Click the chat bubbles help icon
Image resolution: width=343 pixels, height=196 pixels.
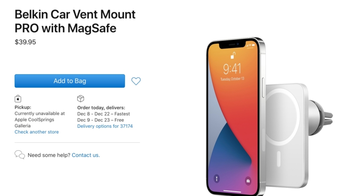(20, 155)
